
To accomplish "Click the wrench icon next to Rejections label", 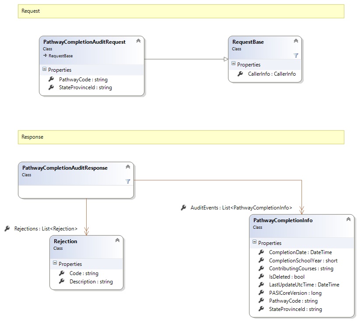I will click(7, 228).
